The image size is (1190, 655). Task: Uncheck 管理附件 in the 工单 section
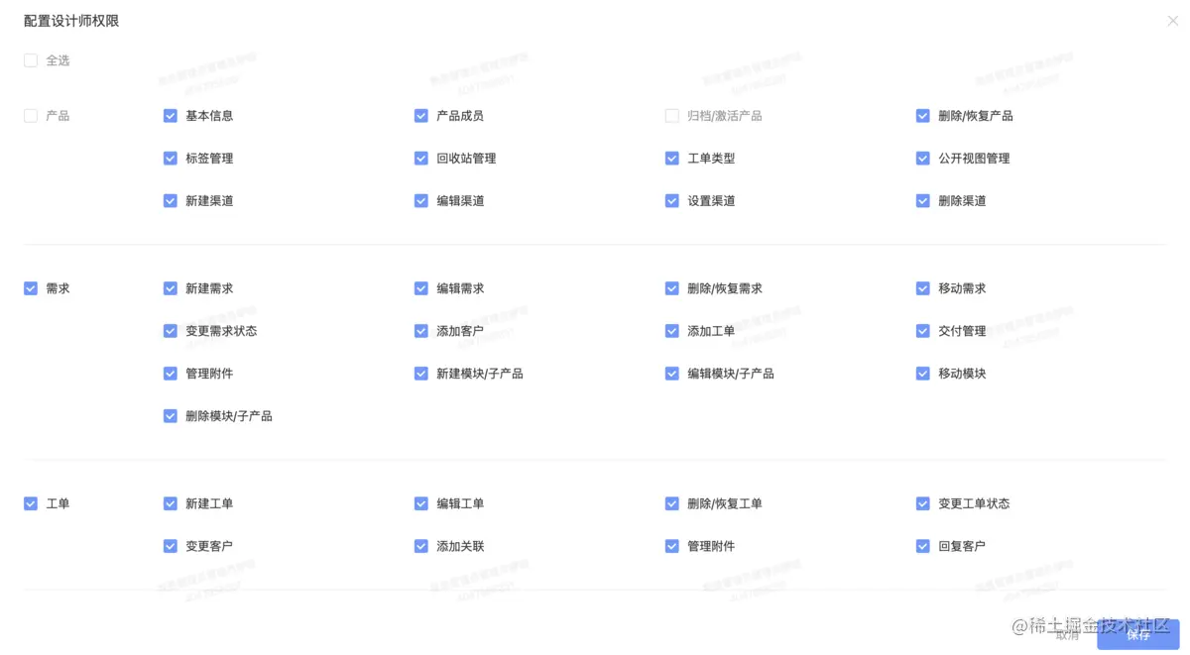(672, 547)
